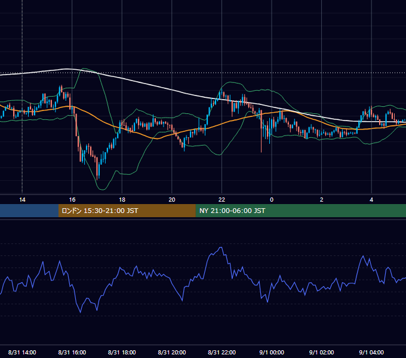The width and height of the screenshot is (406, 358).
Task: Click the 8/31 16:00 time label
Action: coord(72,352)
